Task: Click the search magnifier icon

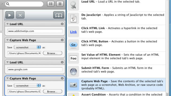Action: 8,4
